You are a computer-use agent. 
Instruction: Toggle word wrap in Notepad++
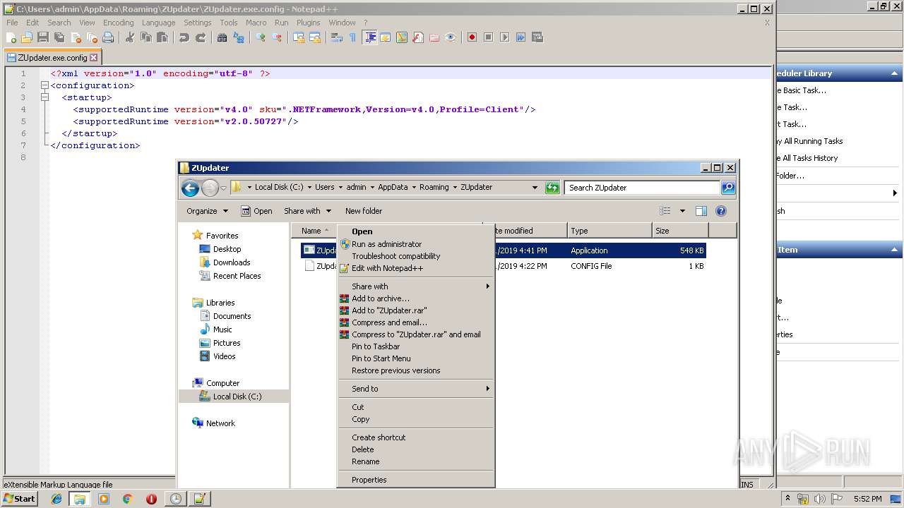(x=337, y=37)
